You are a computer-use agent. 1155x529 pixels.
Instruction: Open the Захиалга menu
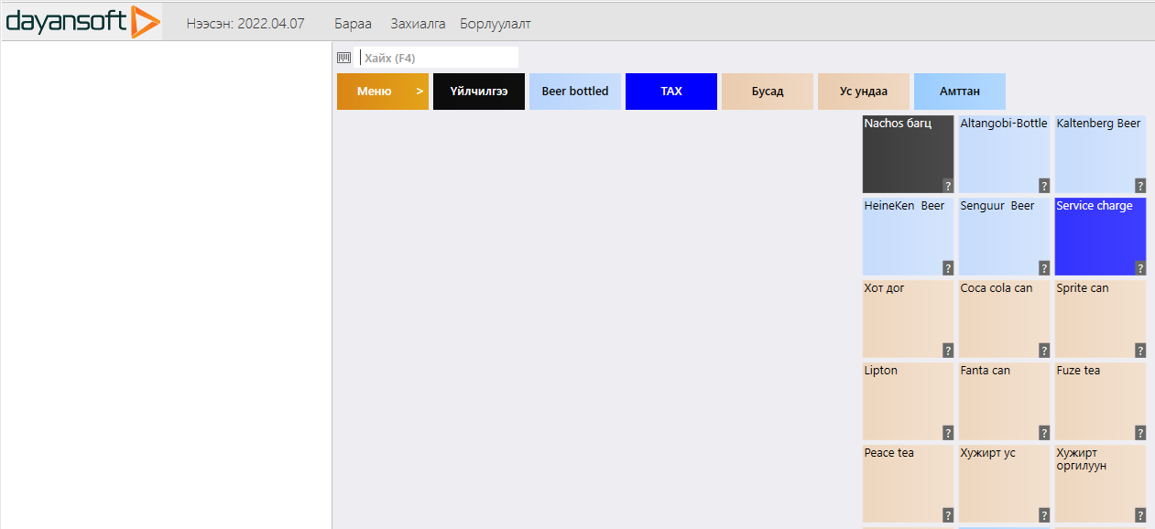[x=418, y=24]
